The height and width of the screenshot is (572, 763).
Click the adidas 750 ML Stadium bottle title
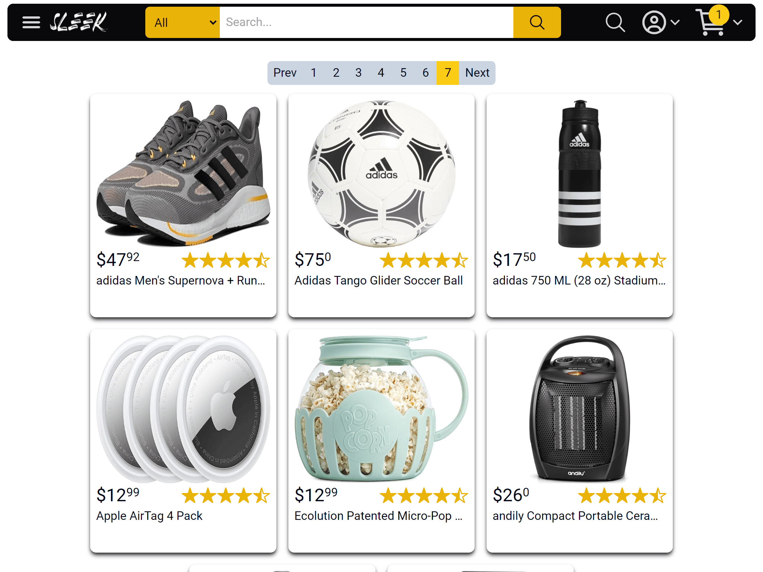[x=579, y=280]
